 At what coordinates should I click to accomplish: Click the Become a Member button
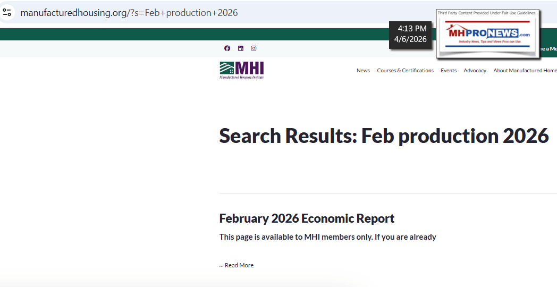547,49
